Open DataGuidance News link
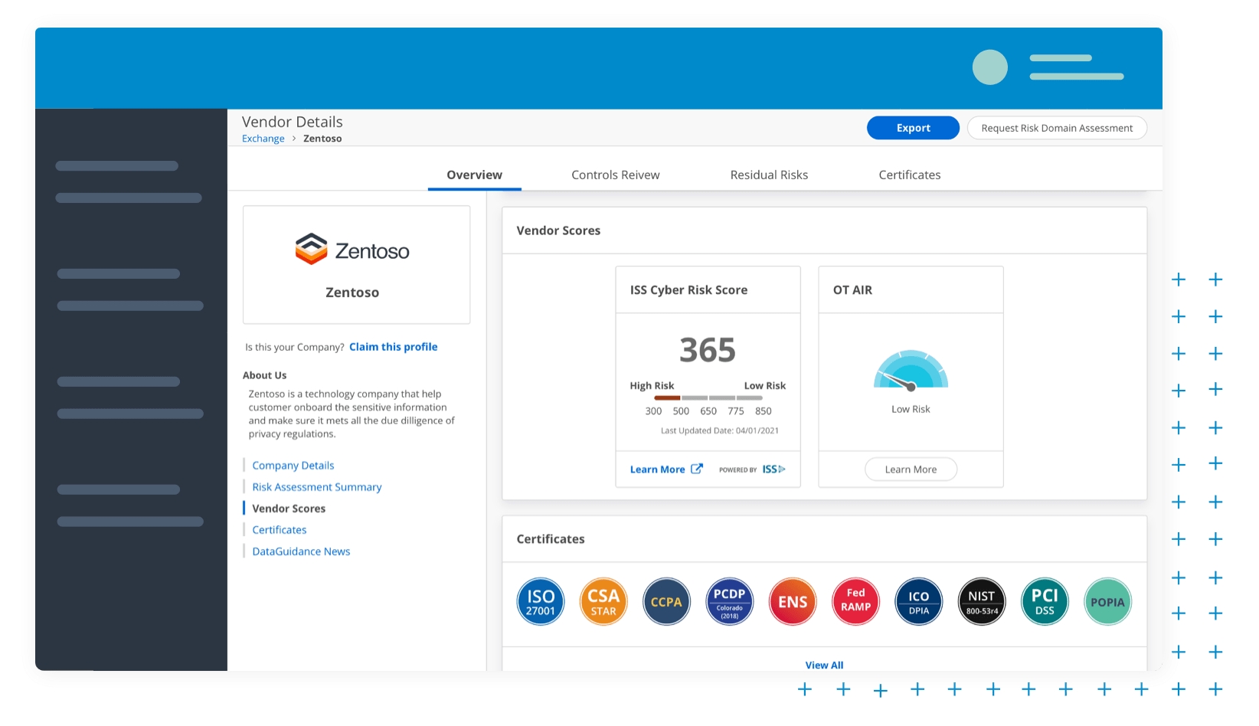This screenshot has width=1259, height=726. [301, 551]
